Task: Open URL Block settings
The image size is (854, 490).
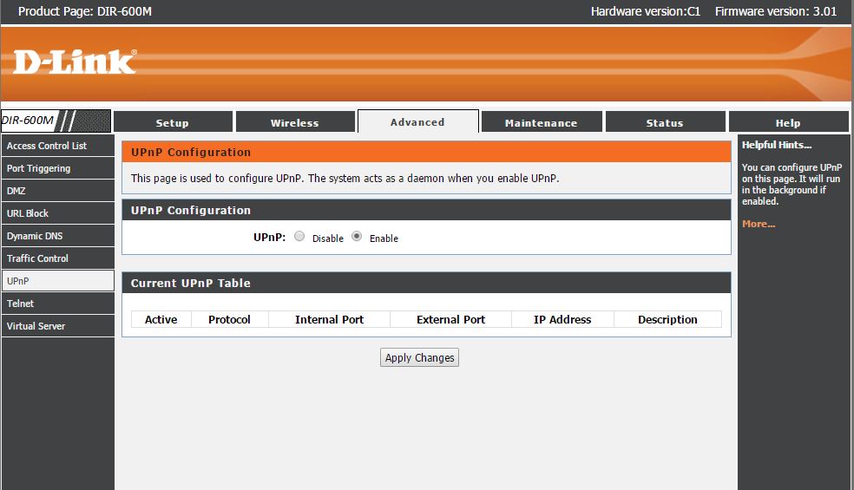Action: click(x=58, y=213)
